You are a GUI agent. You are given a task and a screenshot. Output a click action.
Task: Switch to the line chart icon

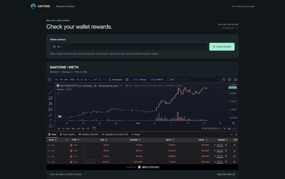tap(95, 79)
